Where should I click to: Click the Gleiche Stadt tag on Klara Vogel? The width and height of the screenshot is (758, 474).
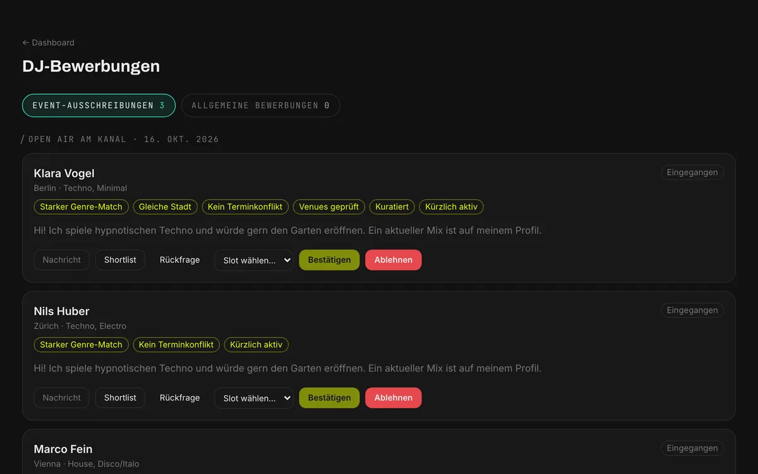(x=165, y=207)
